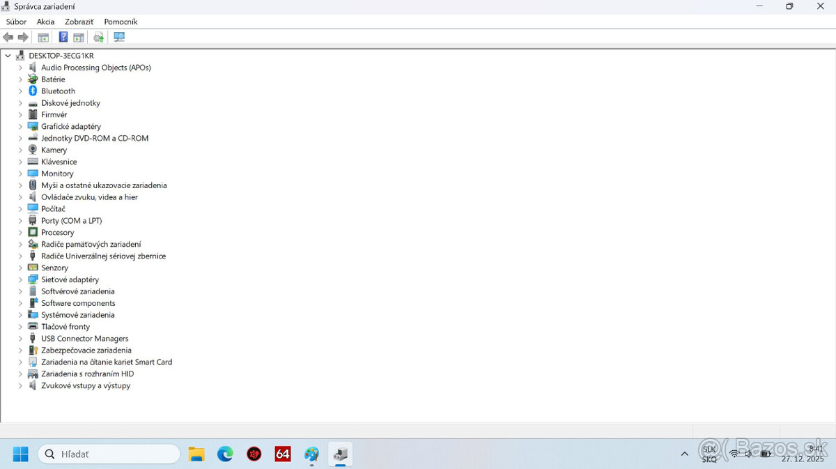Collapse the DESKTOP-3ECG1KR root node
The width and height of the screenshot is (836, 469).
[8, 56]
